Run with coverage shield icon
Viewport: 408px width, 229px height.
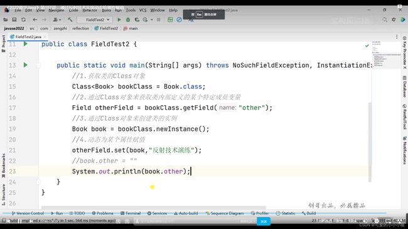[137, 20]
